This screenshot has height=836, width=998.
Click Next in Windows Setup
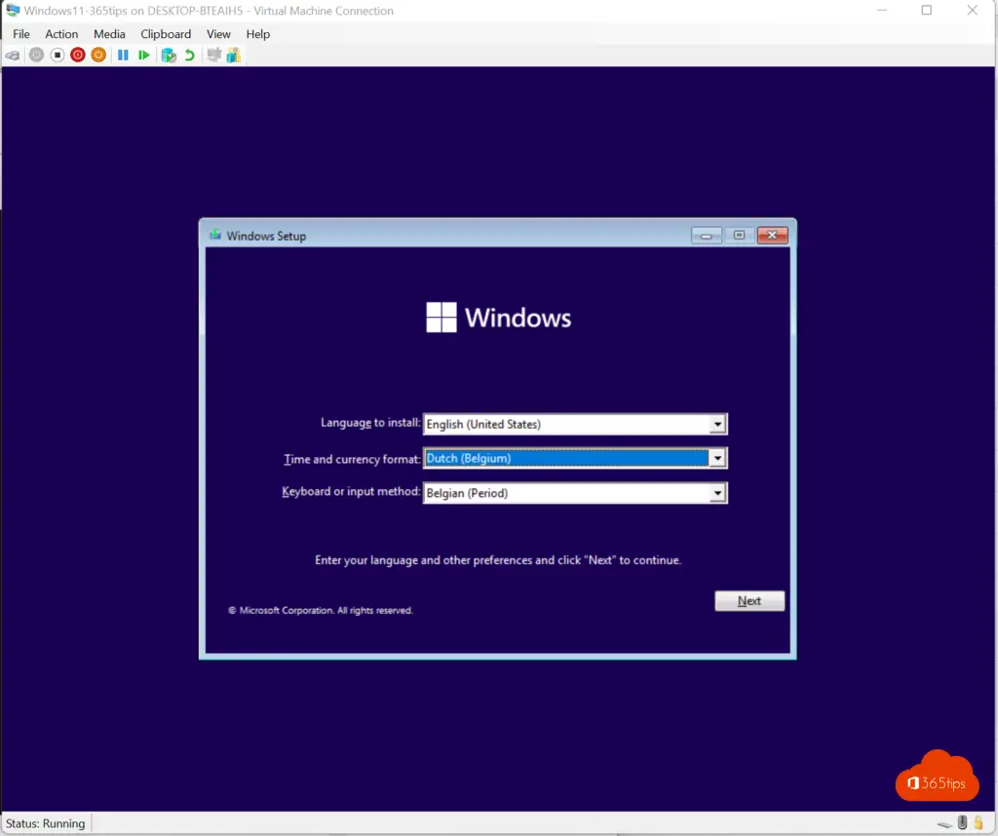click(748, 601)
